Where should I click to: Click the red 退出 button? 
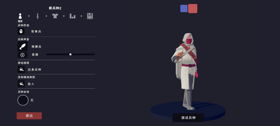[29, 116]
